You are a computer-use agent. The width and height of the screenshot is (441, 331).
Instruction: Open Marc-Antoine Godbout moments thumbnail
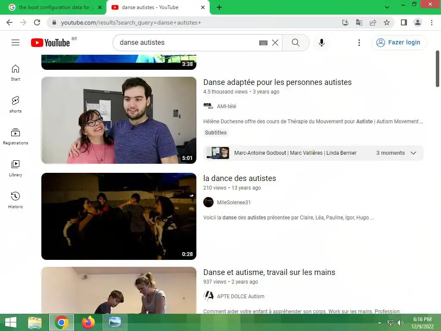point(217,153)
